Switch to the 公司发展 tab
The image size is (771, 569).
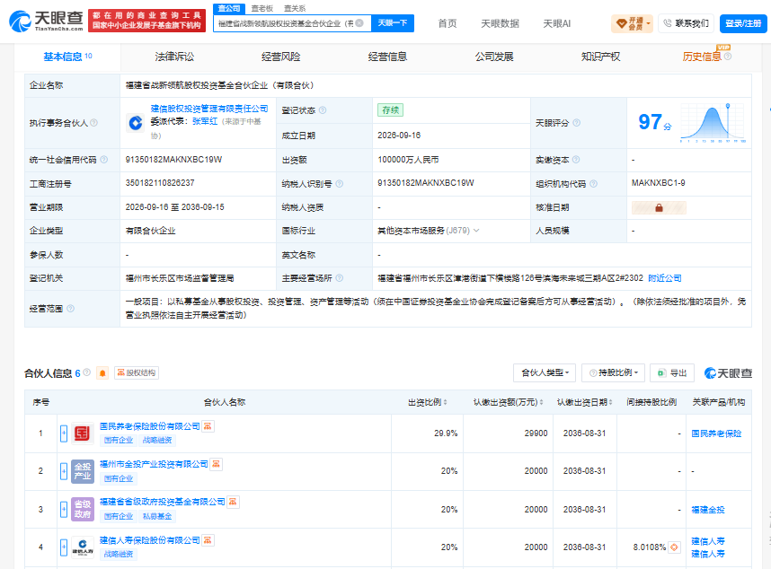[494, 57]
